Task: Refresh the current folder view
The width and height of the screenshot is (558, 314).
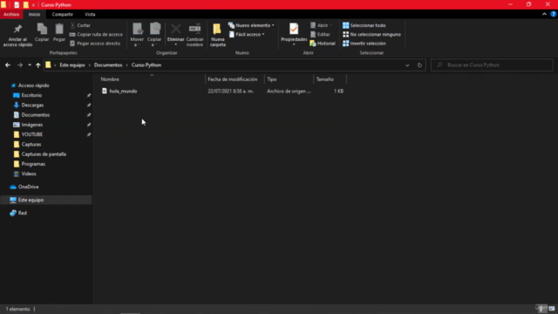Action: pos(419,65)
